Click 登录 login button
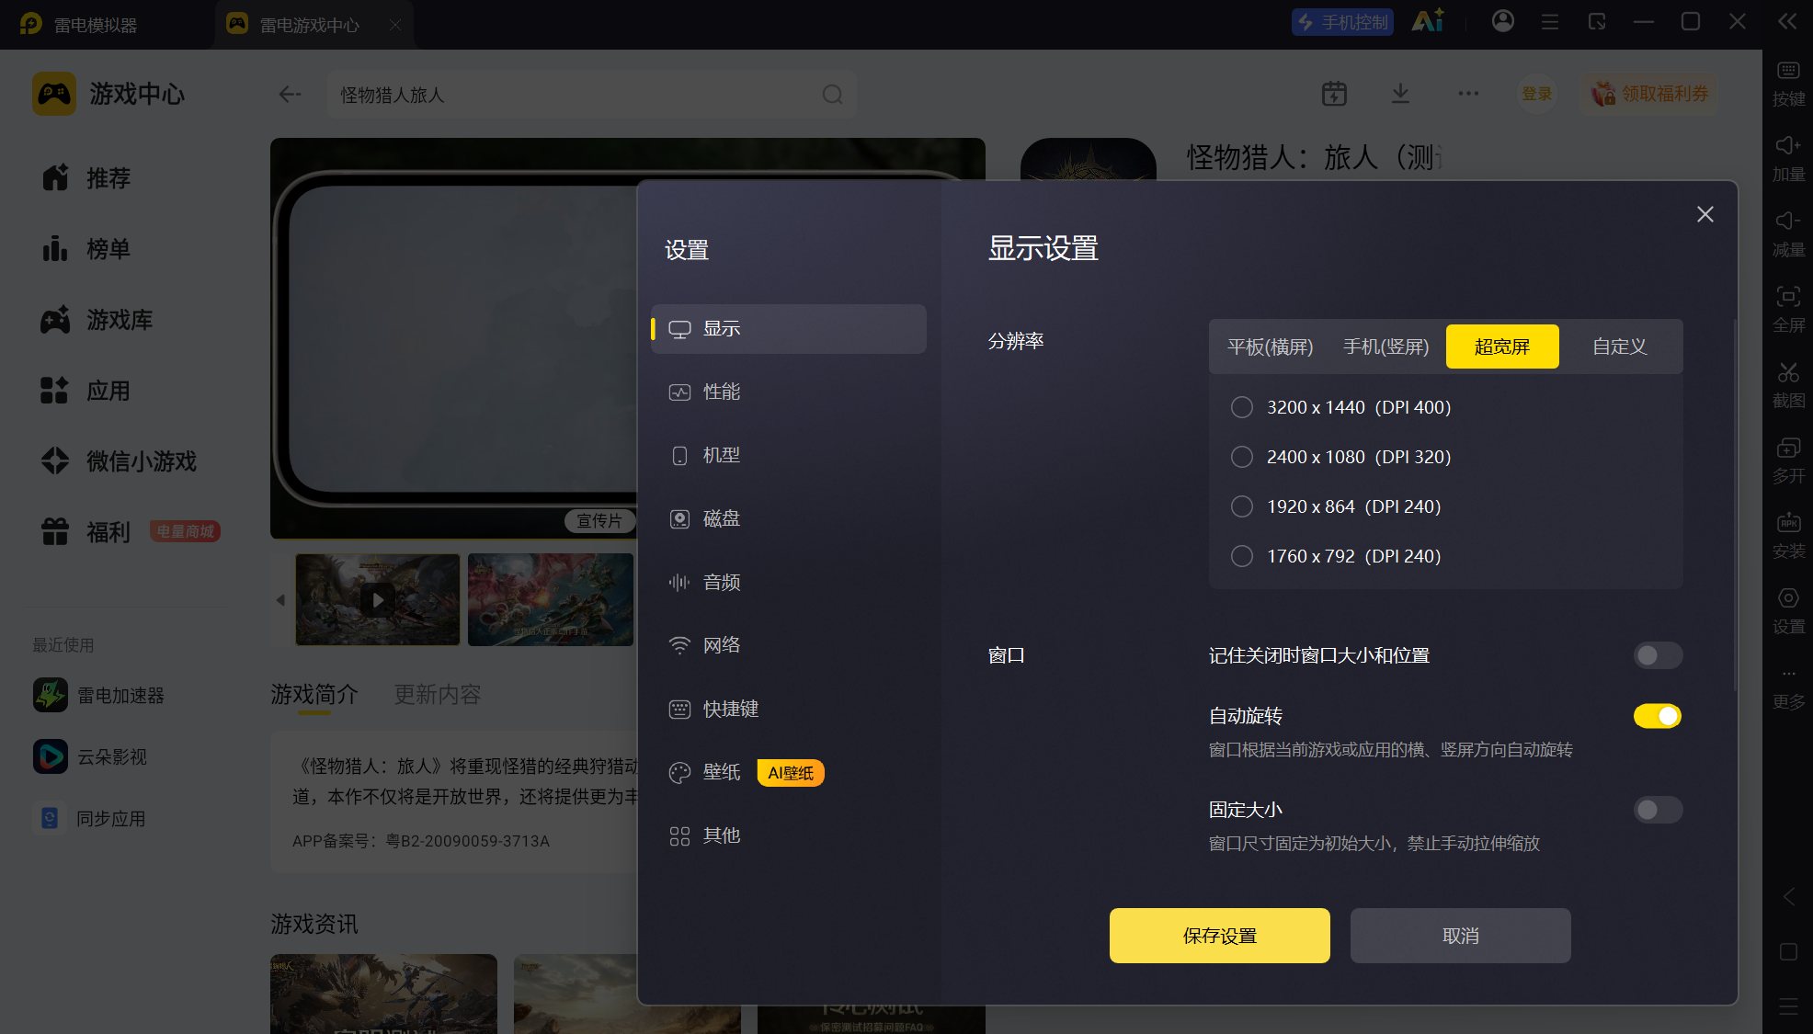This screenshot has width=1813, height=1034. (1537, 94)
